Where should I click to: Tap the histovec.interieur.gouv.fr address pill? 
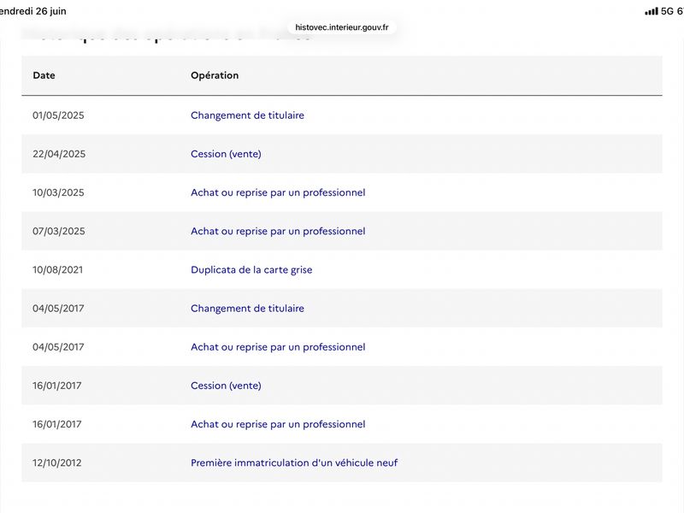point(341,27)
